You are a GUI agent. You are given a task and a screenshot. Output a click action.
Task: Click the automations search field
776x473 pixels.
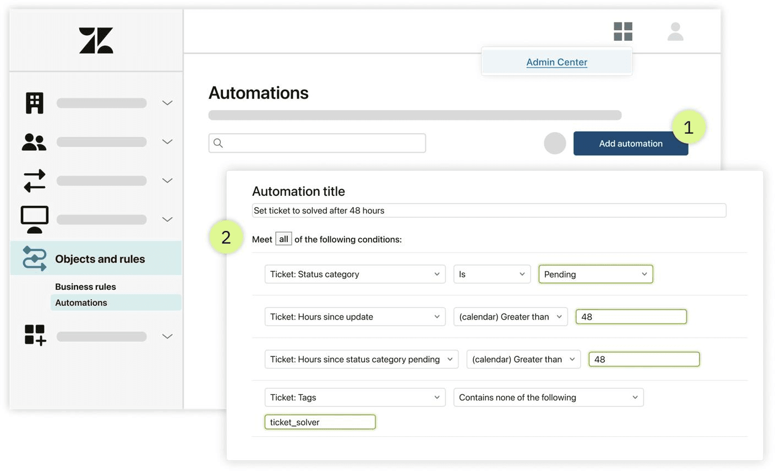317,143
